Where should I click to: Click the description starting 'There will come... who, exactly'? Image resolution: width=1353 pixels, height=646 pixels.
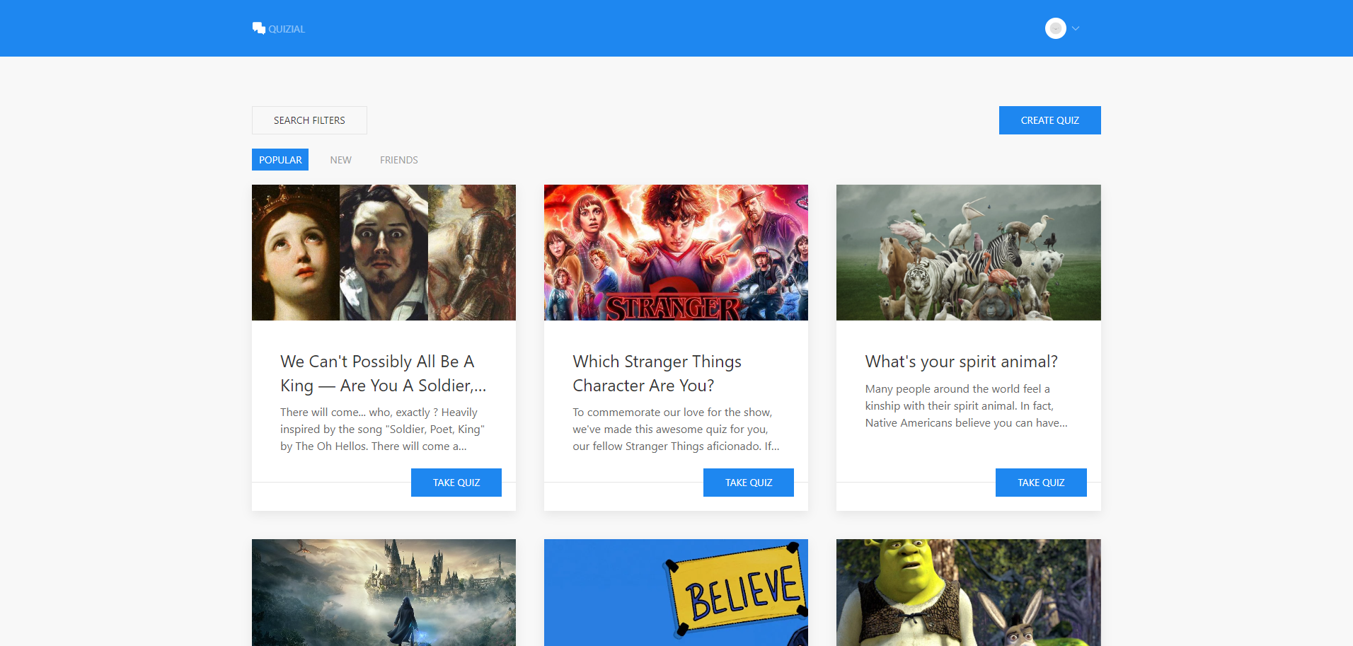[x=383, y=429]
